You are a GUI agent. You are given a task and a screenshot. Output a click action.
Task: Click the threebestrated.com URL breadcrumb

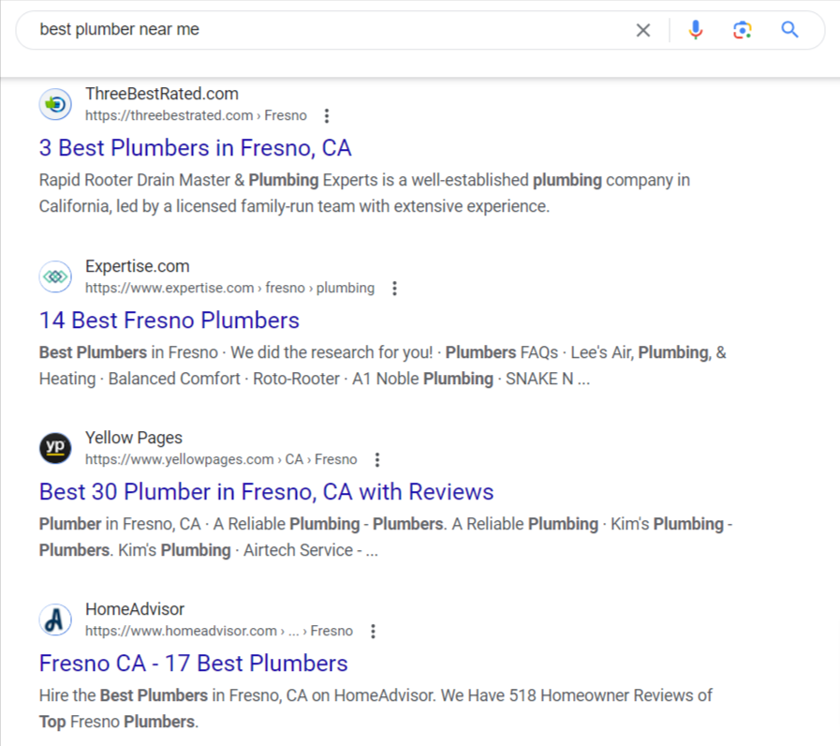tap(196, 116)
